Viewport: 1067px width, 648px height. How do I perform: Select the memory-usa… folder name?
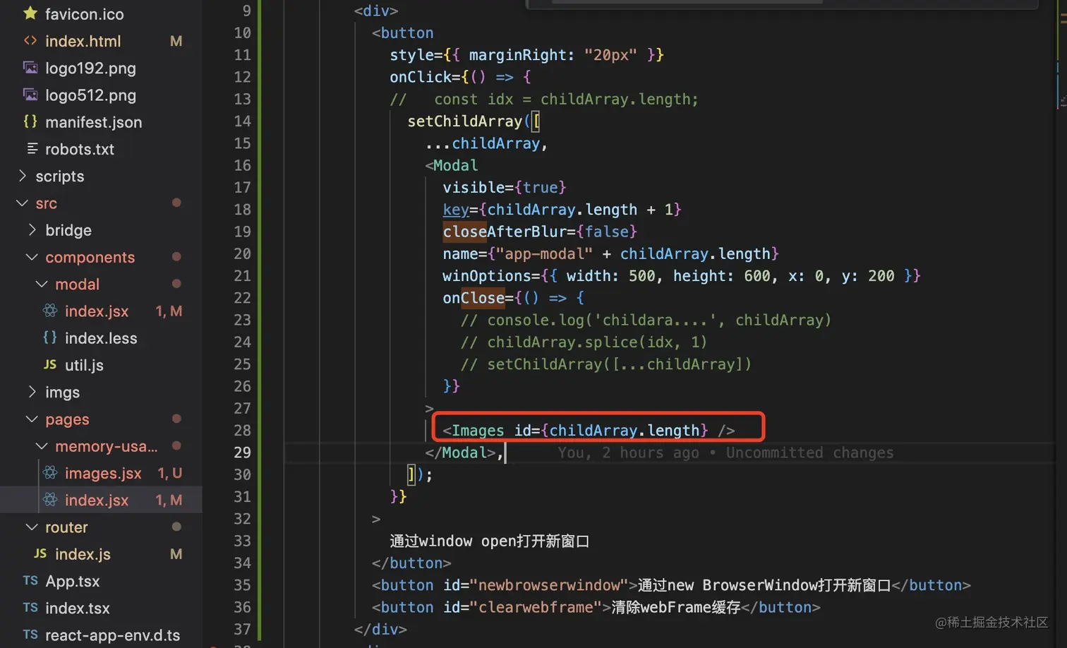[107, 446]
